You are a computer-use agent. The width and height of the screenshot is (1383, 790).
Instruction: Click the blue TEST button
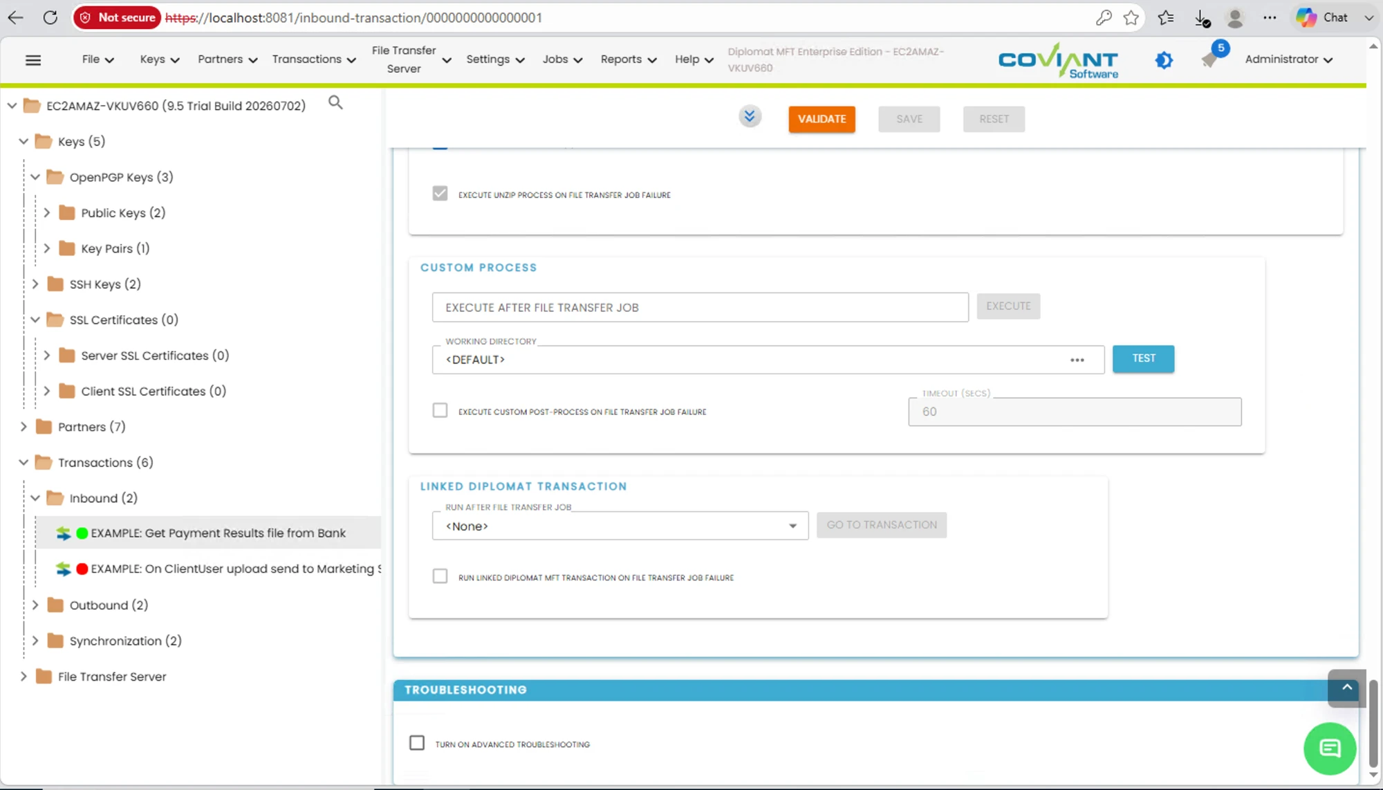click(x=1143, y=358)
